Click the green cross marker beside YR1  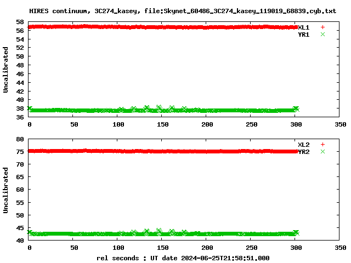(322, 35)
